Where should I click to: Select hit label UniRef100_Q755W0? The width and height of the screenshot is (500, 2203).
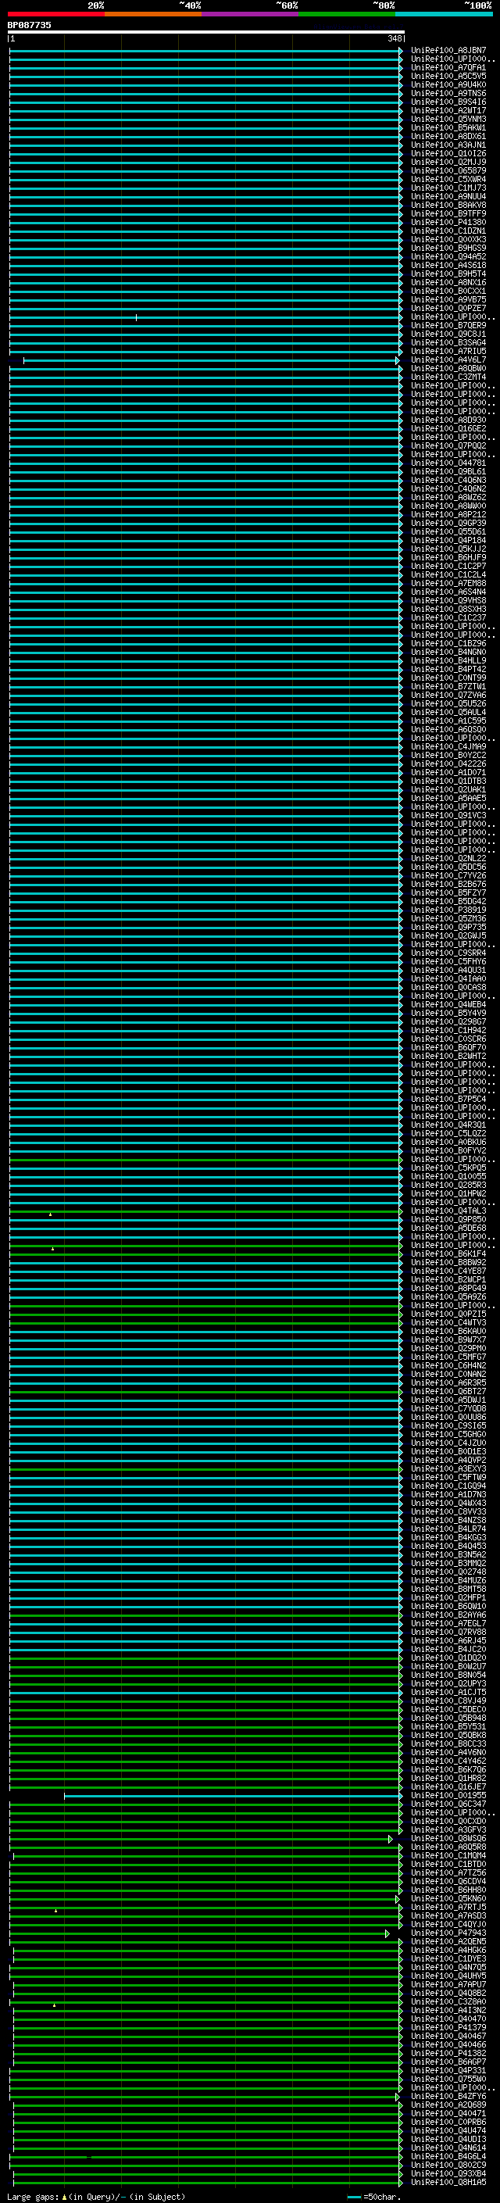[448, 2079]
